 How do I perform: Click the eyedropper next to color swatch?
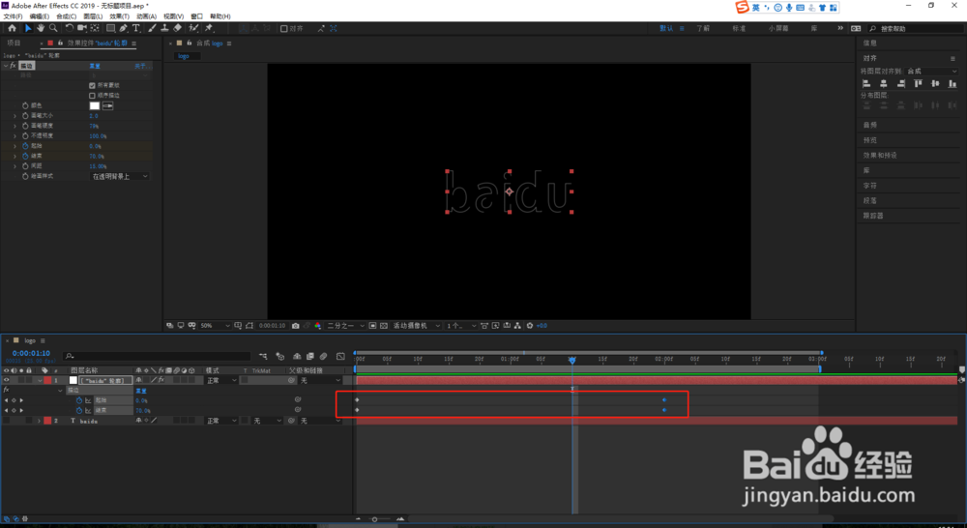click(x=108, y=106)
